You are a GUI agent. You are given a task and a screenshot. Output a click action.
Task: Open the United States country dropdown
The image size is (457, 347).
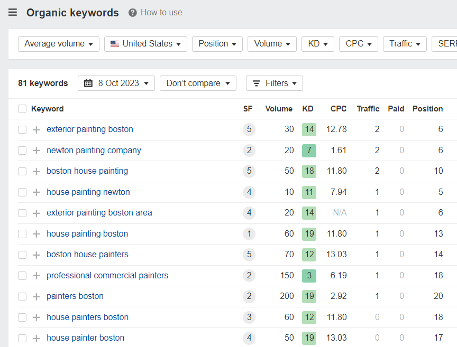[x=146, y=44]
